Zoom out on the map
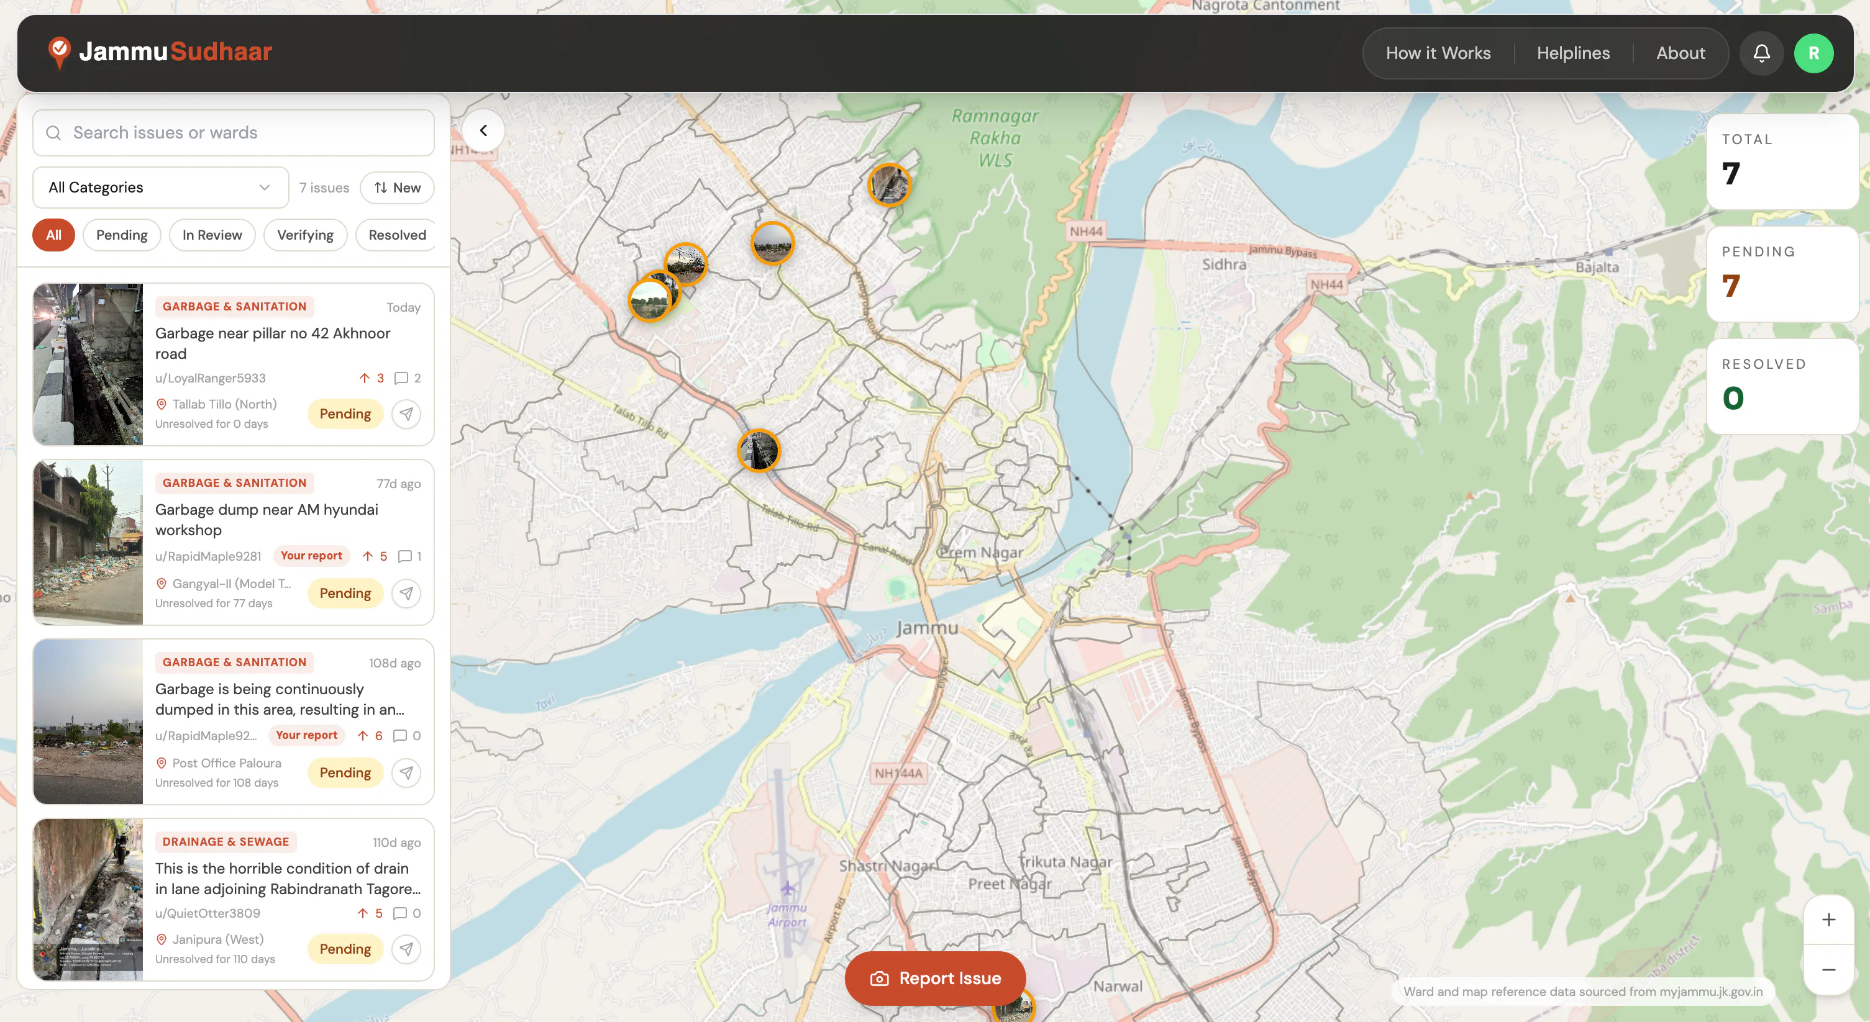 tap(1828, 970)
